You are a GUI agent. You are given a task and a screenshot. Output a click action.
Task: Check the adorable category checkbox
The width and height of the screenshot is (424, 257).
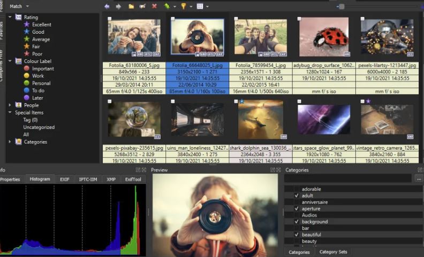297,189
